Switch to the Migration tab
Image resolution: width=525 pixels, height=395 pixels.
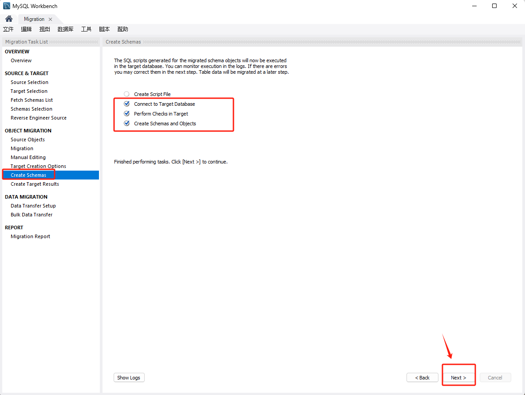(34, 19)
